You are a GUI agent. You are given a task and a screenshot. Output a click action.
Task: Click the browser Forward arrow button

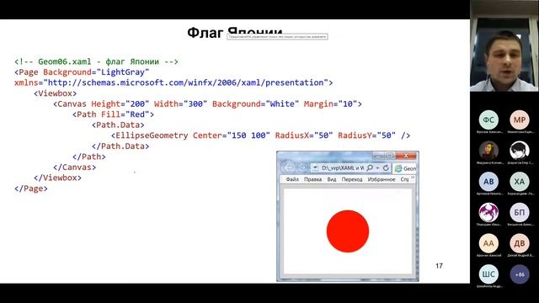[x=302, y=167]
